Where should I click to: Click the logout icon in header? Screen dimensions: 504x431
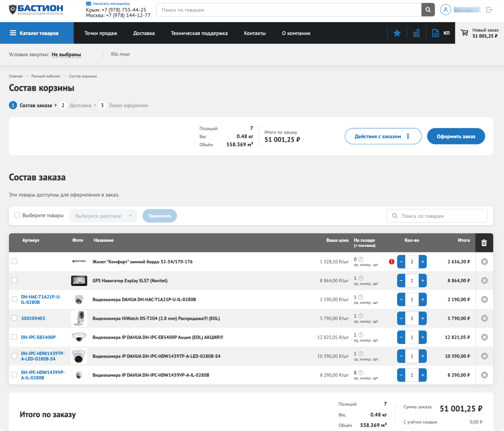[489, 10]
